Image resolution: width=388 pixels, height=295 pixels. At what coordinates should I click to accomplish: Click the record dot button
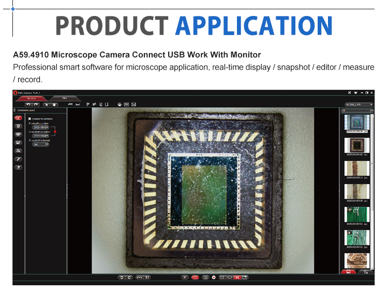213,277
